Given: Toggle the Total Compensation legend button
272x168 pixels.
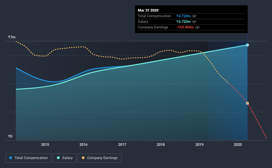Looking at the screenshot, I should [x=28, y=158].
